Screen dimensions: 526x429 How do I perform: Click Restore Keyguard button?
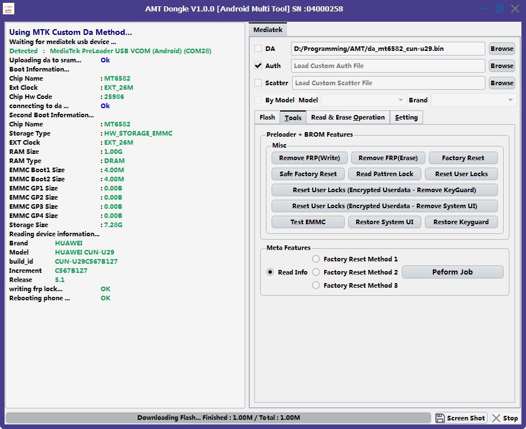(461, 222)
